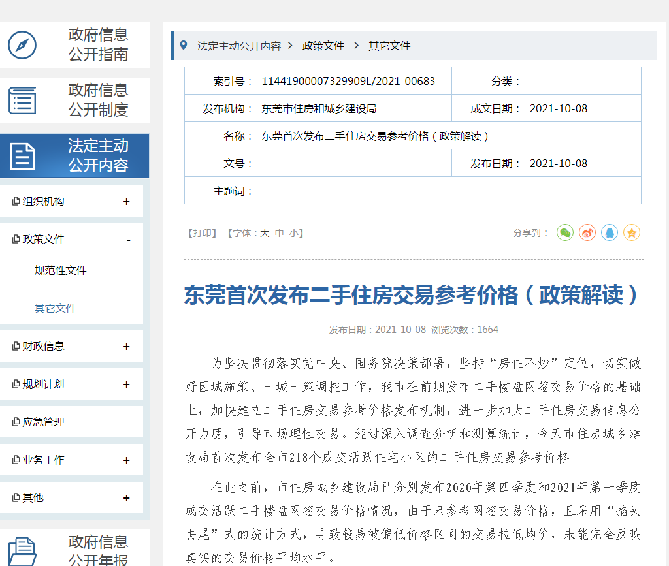The width and height of the screenshot is (669, 566).
Task: Share the article to QZone star icon
Action: tap(632, 232)
